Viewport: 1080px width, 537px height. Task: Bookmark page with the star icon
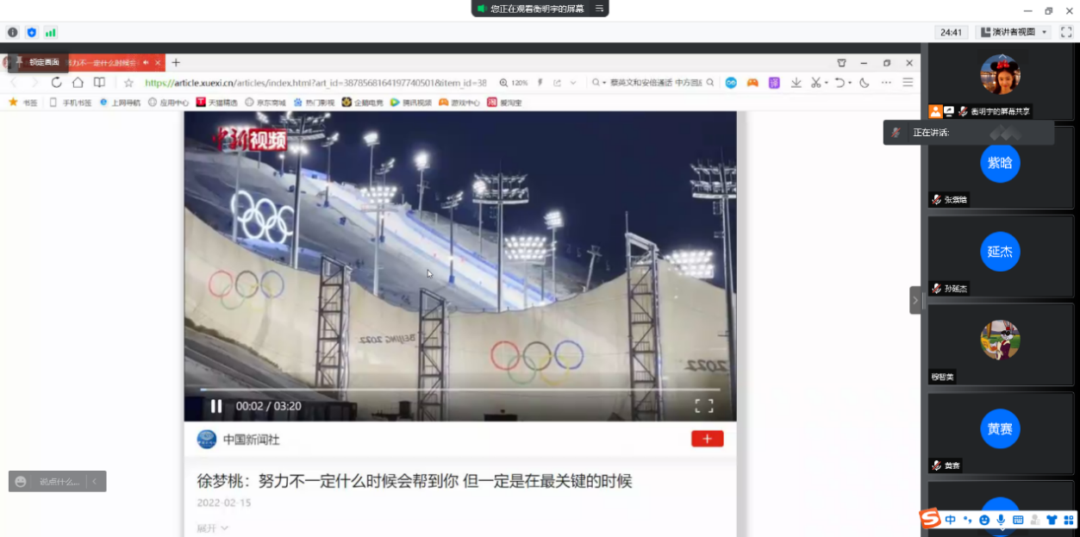128,83
